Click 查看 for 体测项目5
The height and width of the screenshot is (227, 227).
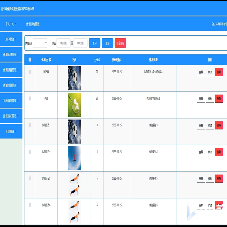201,179
